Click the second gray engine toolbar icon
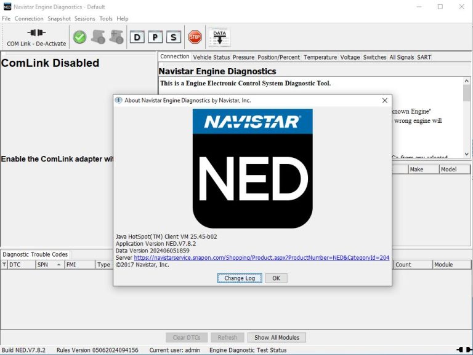 point(116,37)
